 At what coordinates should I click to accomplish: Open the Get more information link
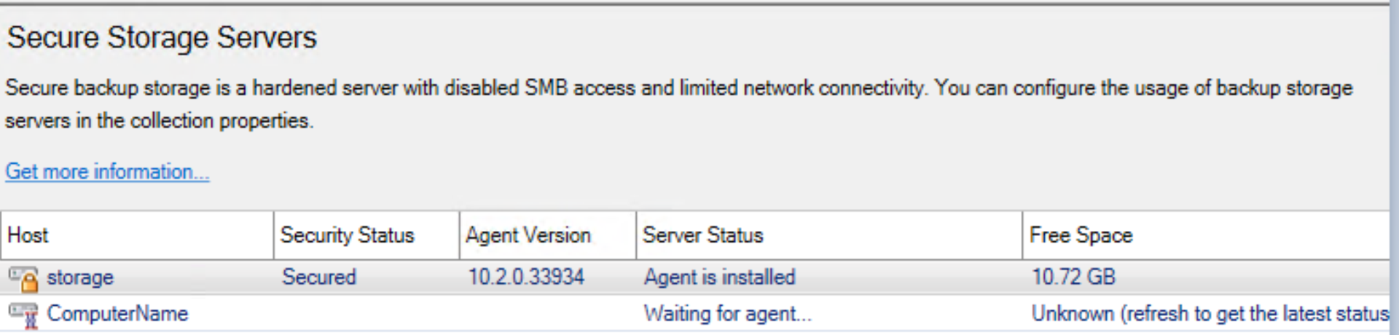pos(107,172)
